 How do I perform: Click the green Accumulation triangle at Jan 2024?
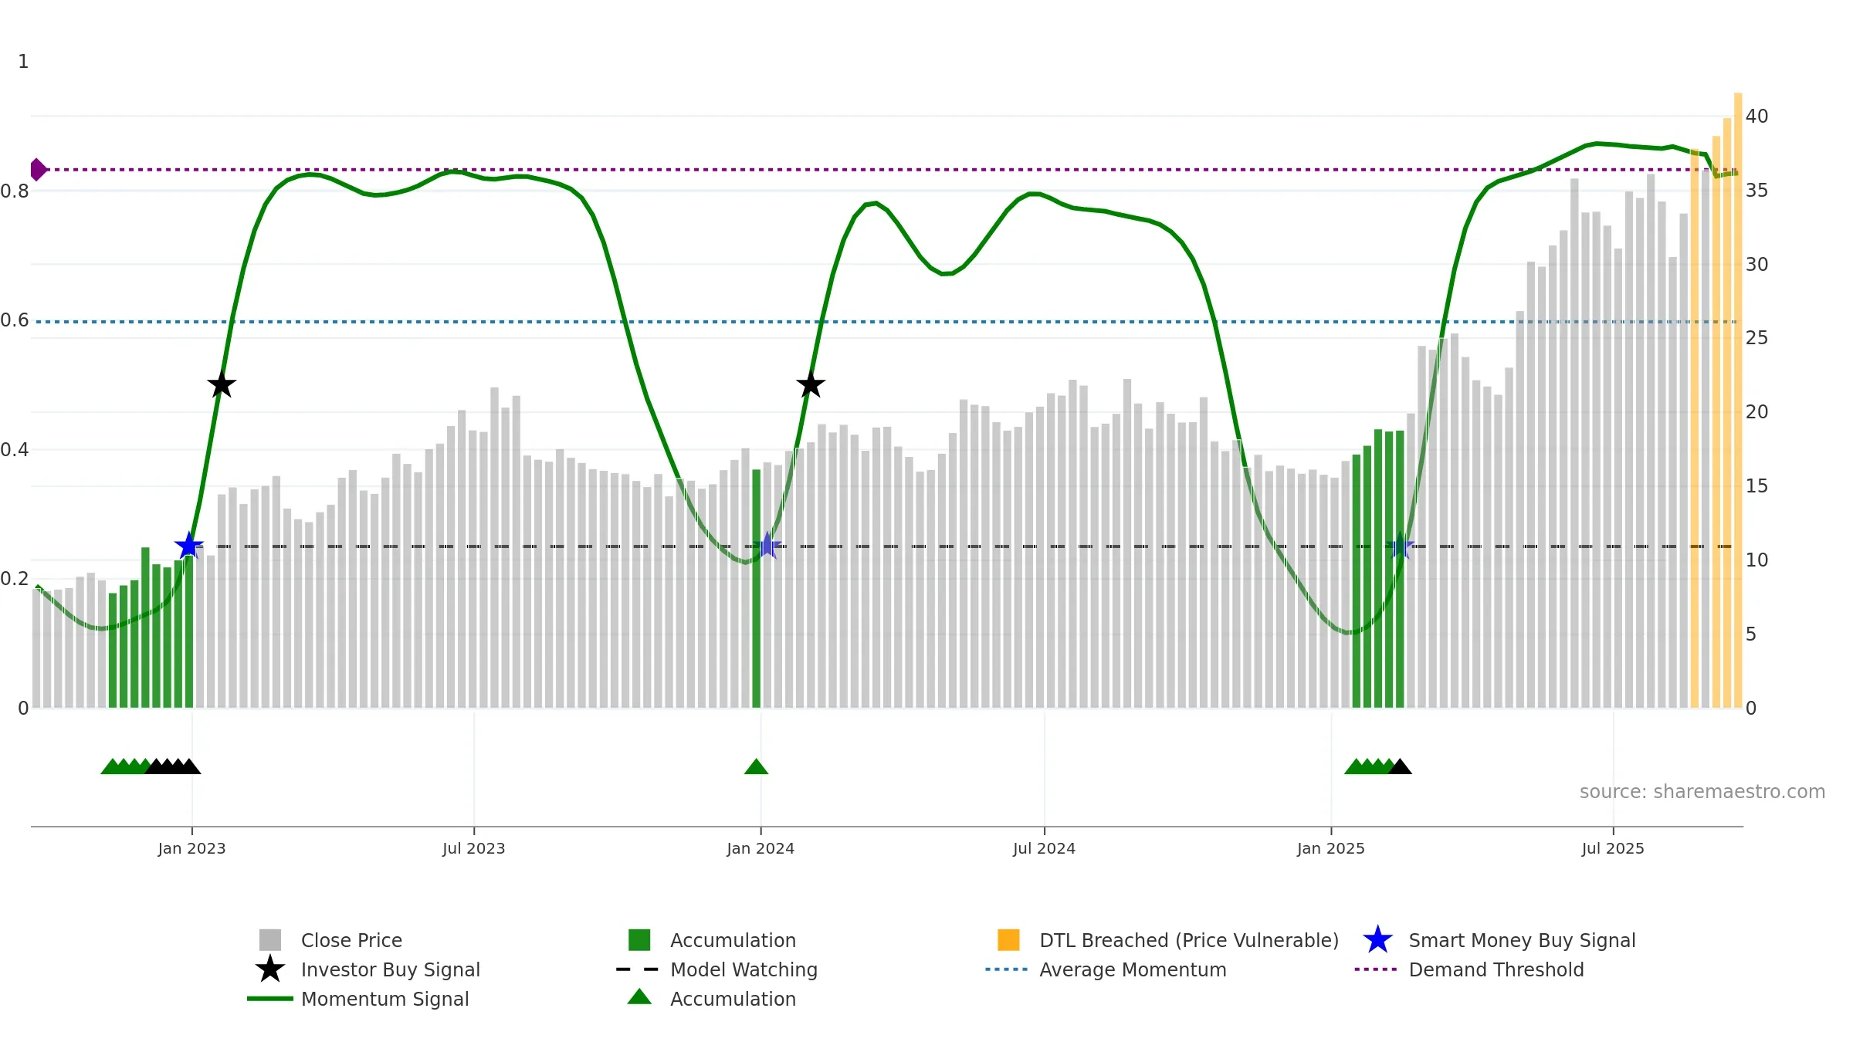pyautogui.click(x=756, y=766)
